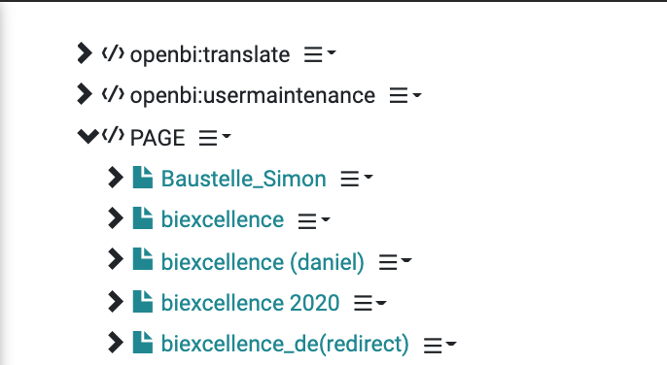Select the openbi:usermaintenance tree item
Image resolution: width=667 pixels, height=365 pixels.
[253, 95]
